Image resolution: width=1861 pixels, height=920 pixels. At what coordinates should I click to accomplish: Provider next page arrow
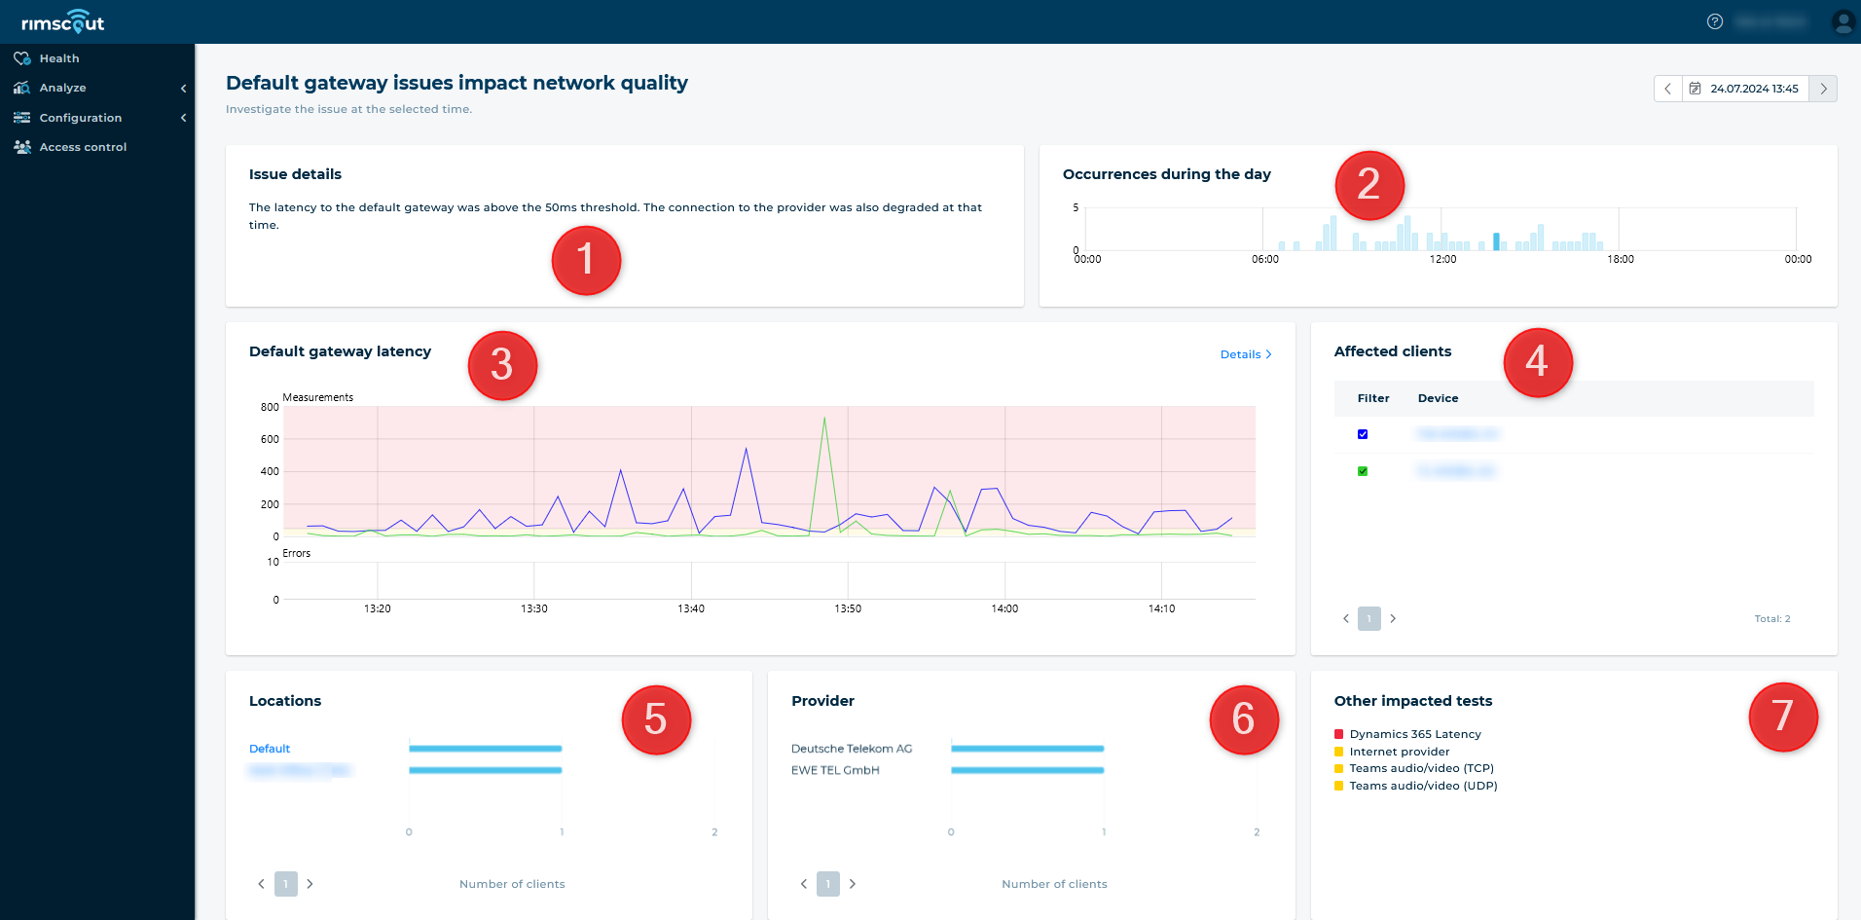853,884
